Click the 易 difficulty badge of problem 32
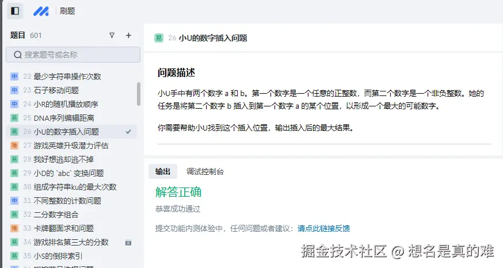 [14, 214]
